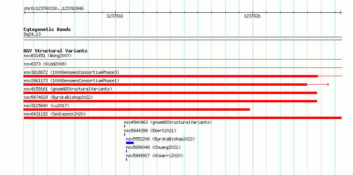
Task: Open the nsv5644398 (Ebert2021) label
Action: click(x=150, y=131)
